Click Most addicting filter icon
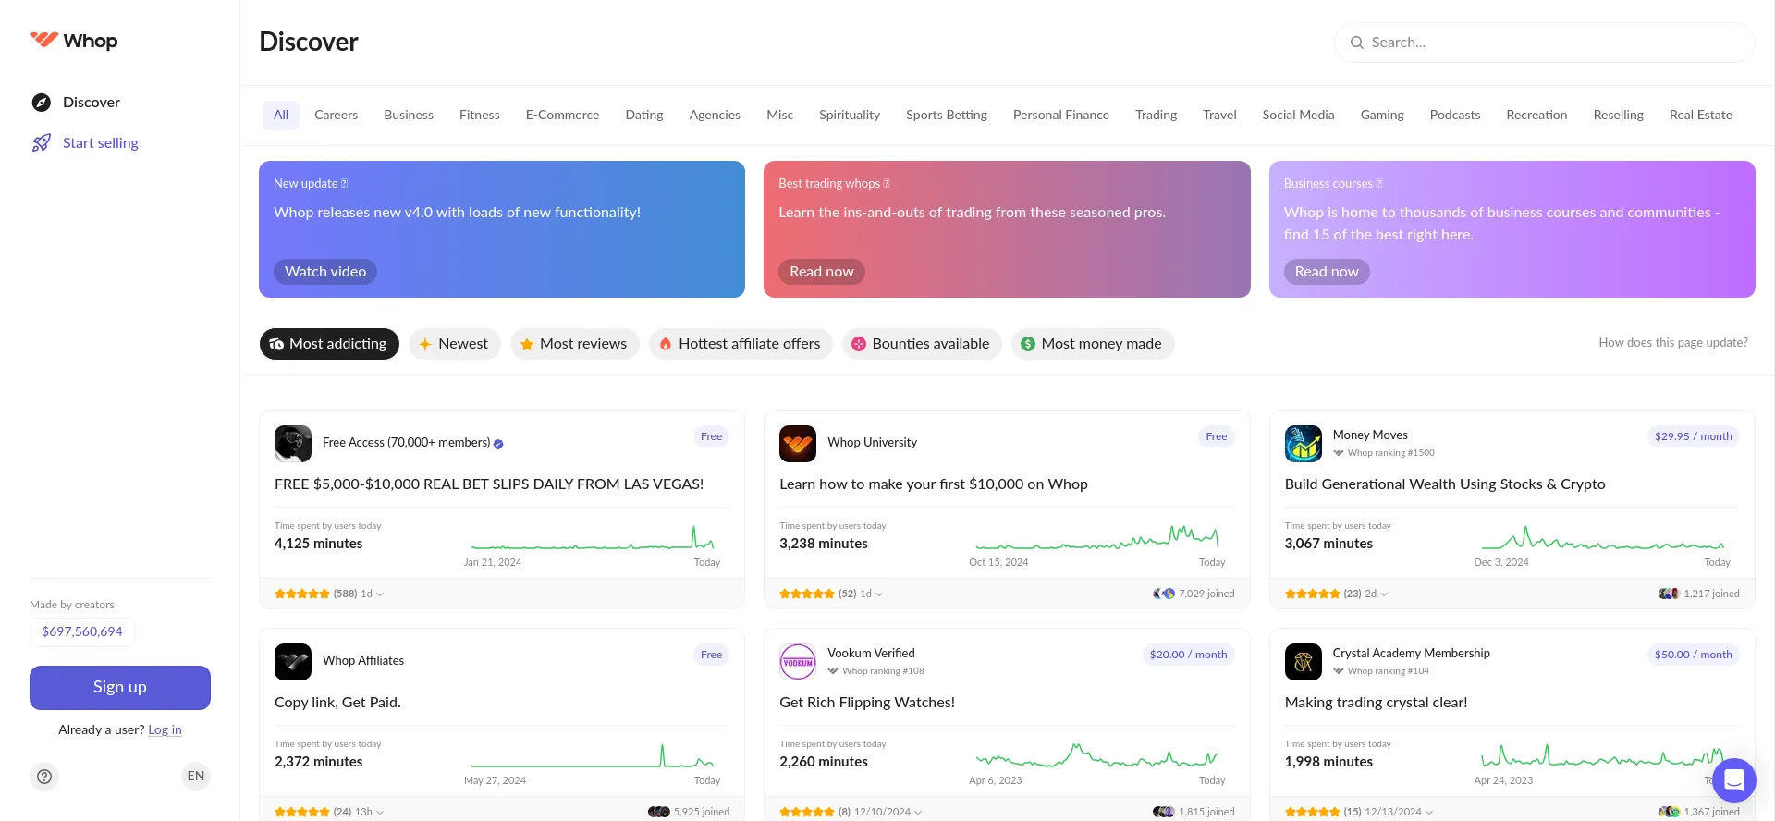 point(276,344)
